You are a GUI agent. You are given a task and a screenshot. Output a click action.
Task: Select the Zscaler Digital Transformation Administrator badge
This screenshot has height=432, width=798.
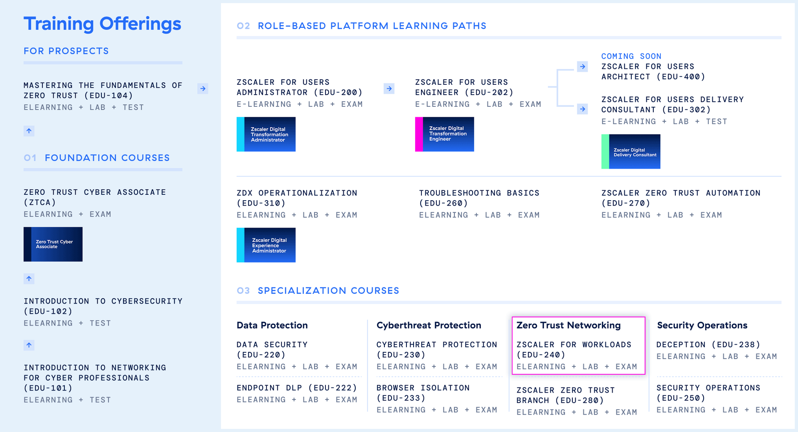pyautogui.click(x=266, y=134)
